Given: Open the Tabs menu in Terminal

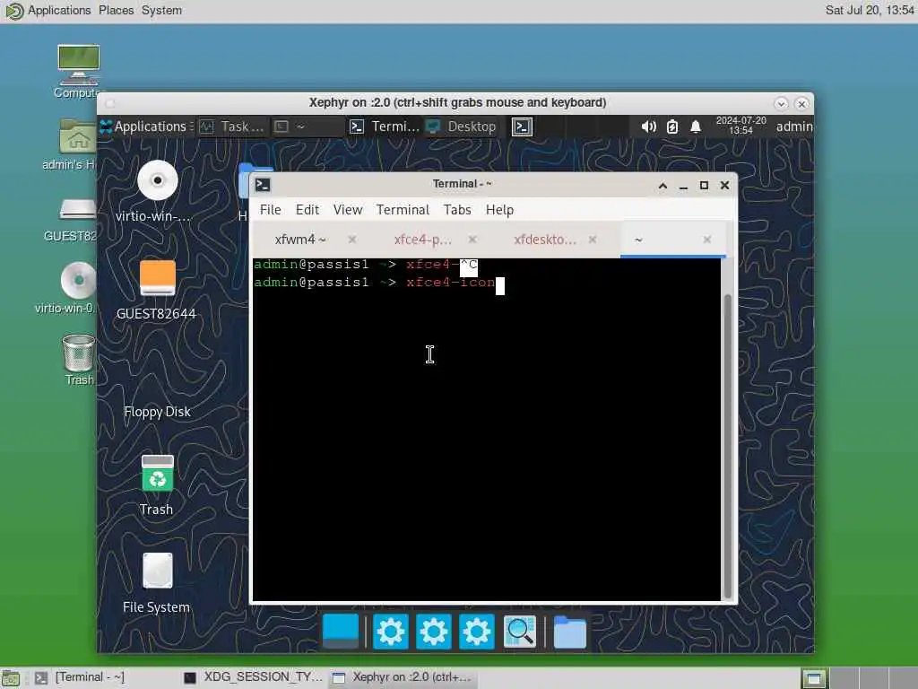Looking at the screenshot, I should tap(457, 210).
